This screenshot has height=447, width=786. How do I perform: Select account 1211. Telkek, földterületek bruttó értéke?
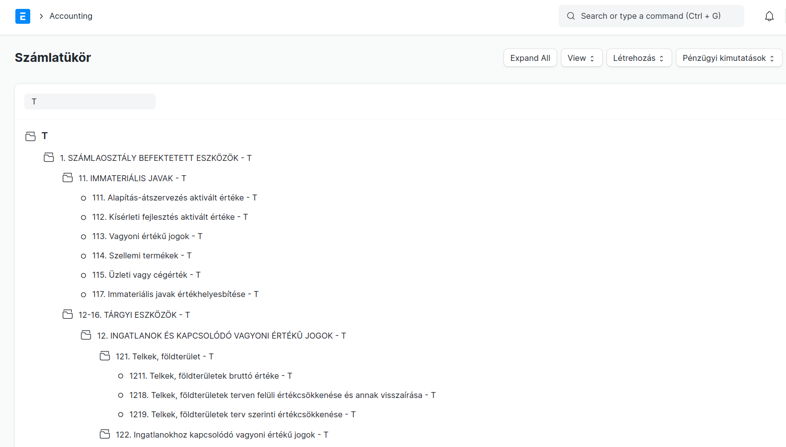211,376
